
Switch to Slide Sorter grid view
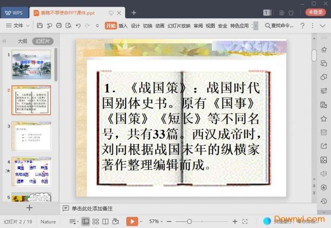(x=96, y=221)
